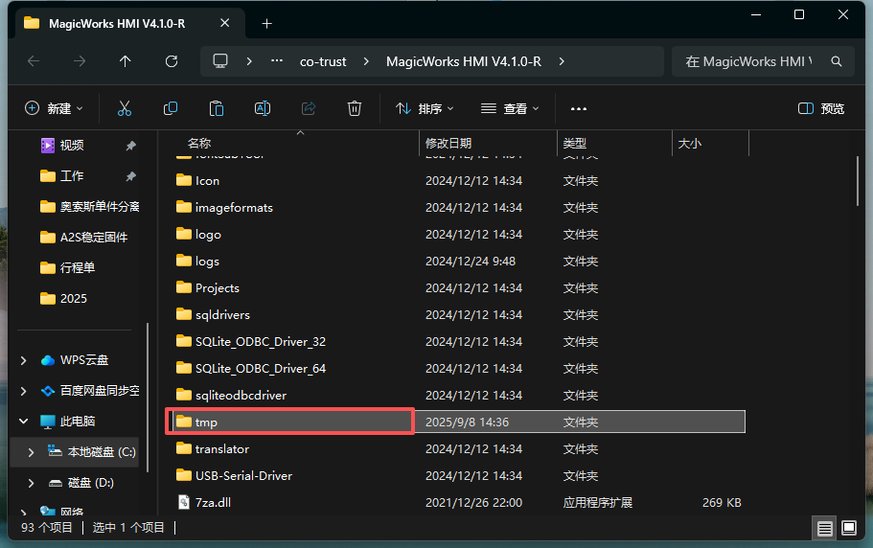Click the search magnifier icon
Image resolution: width=873 pixels, height=548 pixels.
pyautogui.click(x=837, y=61)
